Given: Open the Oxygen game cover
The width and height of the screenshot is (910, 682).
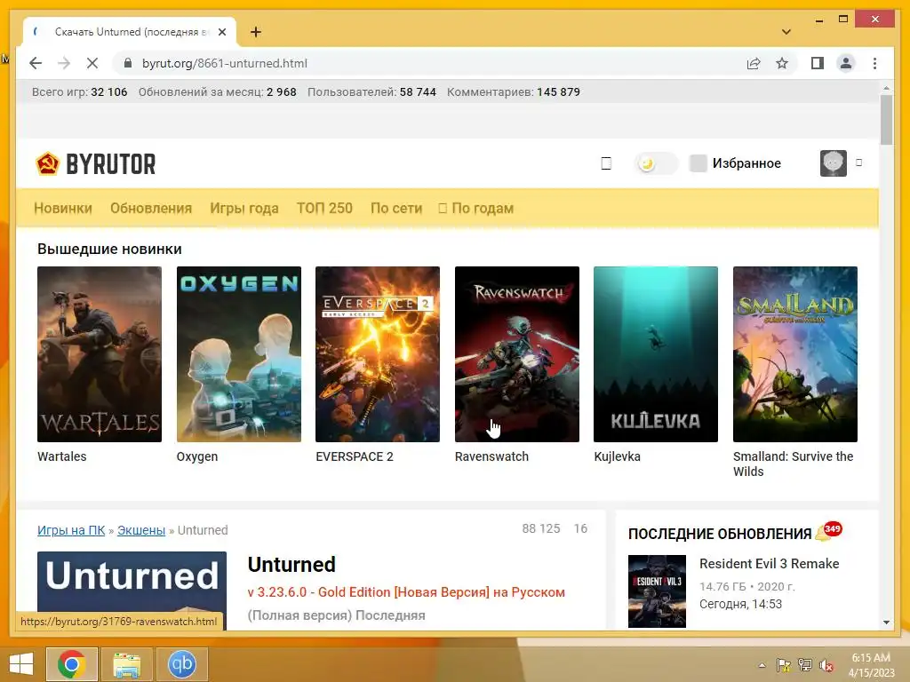Looking at the screenshot, I should (x=238, y=354).
